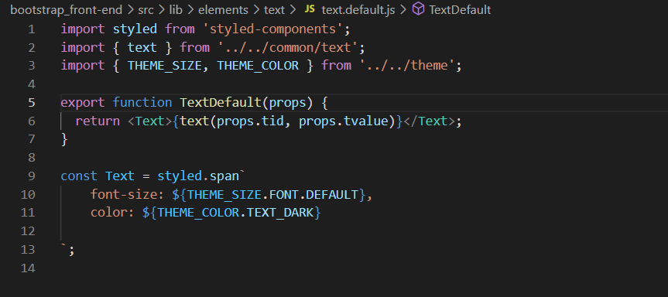The width and height of the screenshot is (668, 297).
Task: Click the styled identifier on line 1
Action: 135,29
